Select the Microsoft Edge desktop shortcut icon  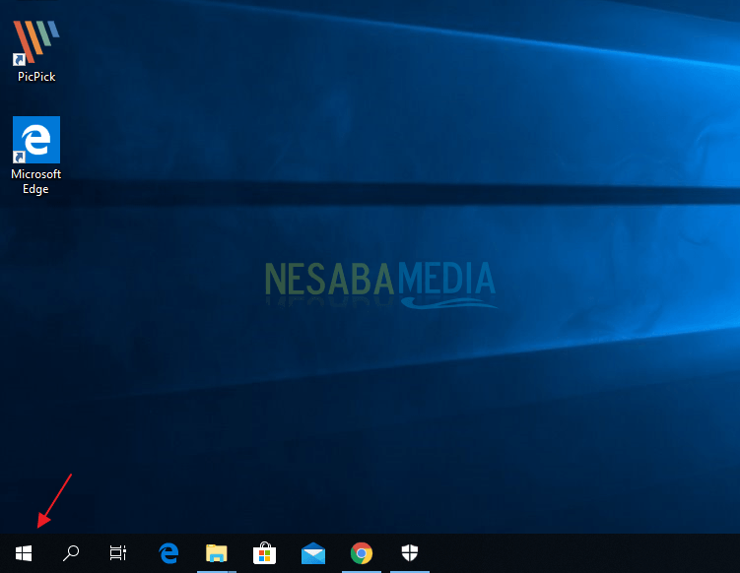[x=36, y=140]
